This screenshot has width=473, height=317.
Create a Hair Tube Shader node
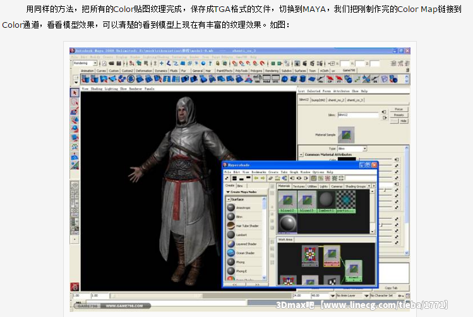(x=244, y=226)
